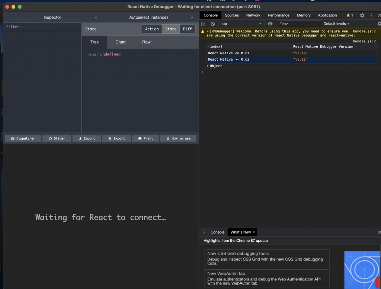
Task: Switch to the Application tab
Action: [x=327, y=15]
